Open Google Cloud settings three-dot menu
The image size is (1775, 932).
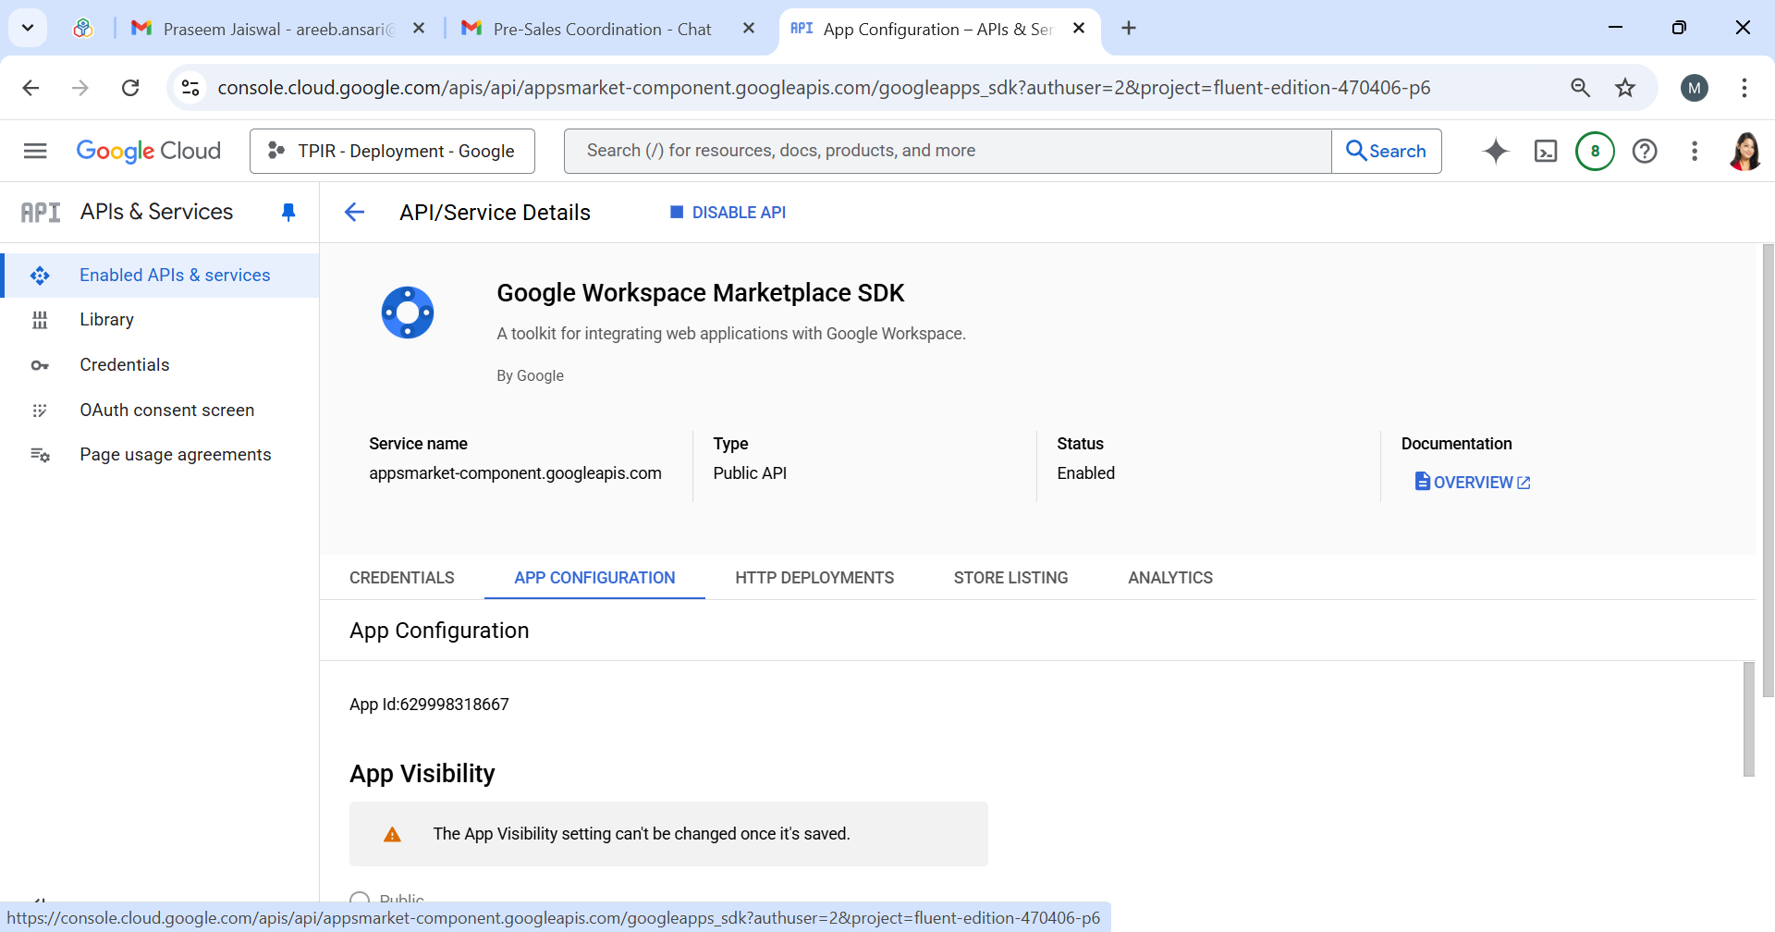[x=1695, y=151]
